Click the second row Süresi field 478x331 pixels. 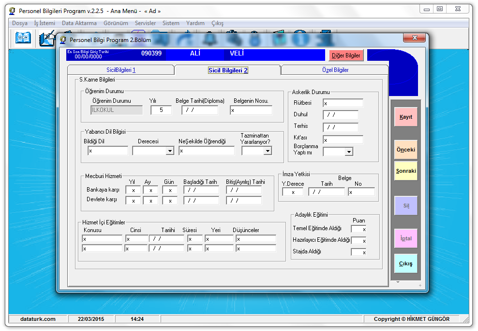tap(195, 248)
